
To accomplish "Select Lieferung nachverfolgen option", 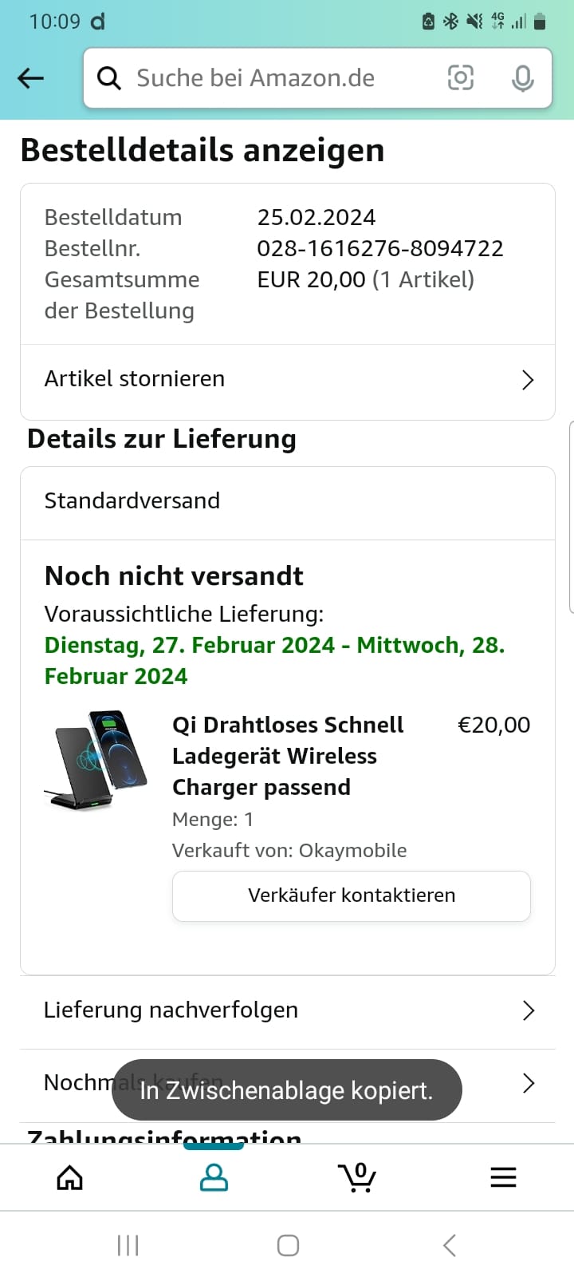I will coord(171,1010).
